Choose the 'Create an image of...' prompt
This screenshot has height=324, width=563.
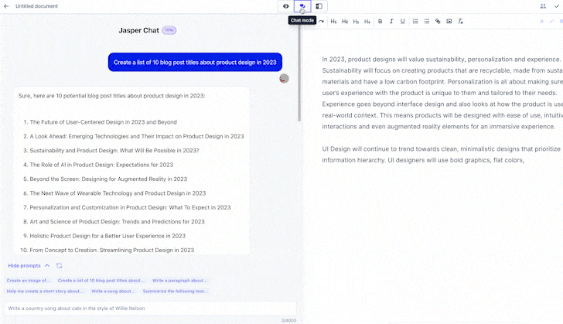click(x=29, y=281)
